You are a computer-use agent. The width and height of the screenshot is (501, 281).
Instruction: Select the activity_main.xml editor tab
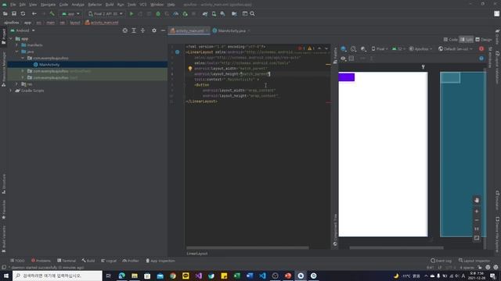click(189, 30)
